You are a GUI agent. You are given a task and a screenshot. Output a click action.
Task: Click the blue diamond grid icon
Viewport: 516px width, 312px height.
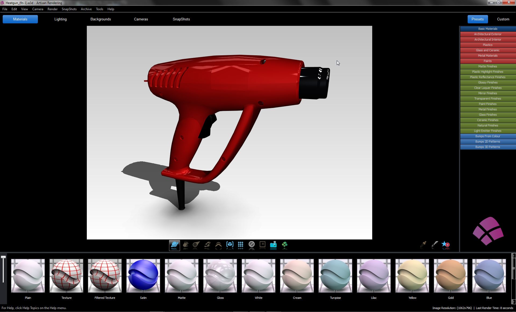[241, 245]
